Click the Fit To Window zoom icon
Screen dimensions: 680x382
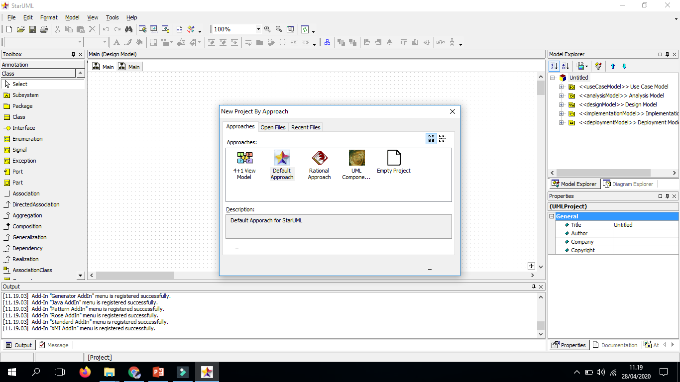(x=290, y=29)
